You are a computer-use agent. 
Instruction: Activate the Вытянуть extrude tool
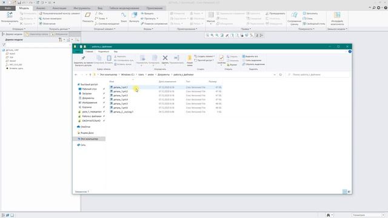click(135, 18)
